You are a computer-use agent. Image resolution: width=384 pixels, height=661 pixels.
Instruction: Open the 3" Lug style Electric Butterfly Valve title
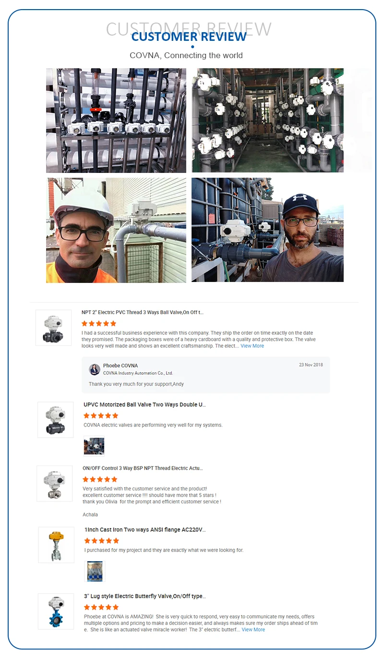145,596
